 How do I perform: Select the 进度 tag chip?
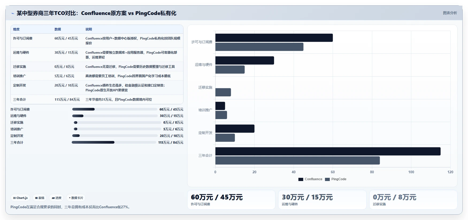coord(56,198)
